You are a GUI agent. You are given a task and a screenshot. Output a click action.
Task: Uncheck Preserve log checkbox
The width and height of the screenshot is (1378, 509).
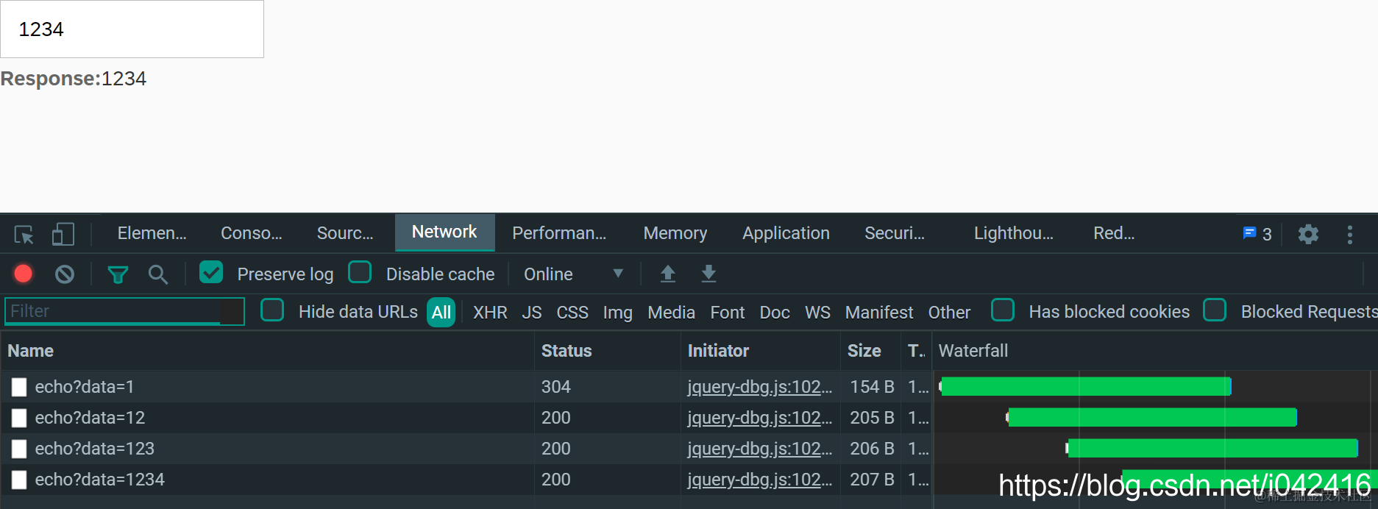pos(211,272)
